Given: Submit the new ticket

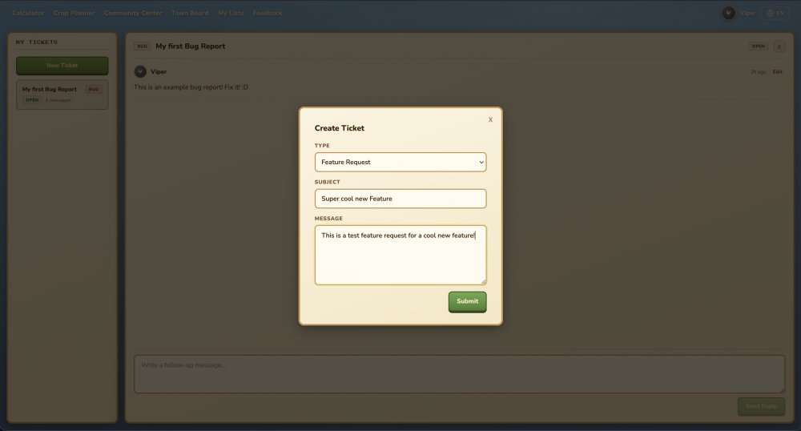Looking at the screenshot, I should click(x=467, y=301).
